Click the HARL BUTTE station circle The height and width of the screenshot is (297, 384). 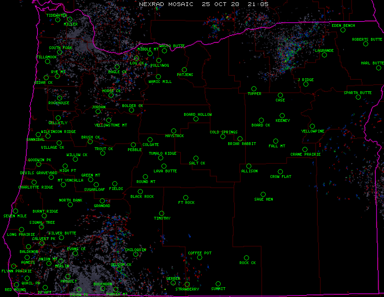[x=378, y=68]
